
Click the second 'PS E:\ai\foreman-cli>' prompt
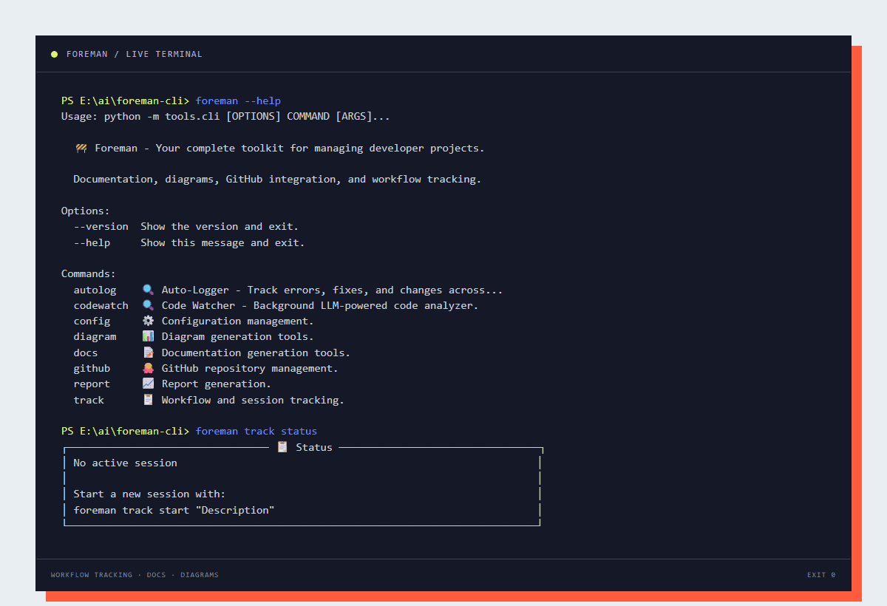point(126,431)
